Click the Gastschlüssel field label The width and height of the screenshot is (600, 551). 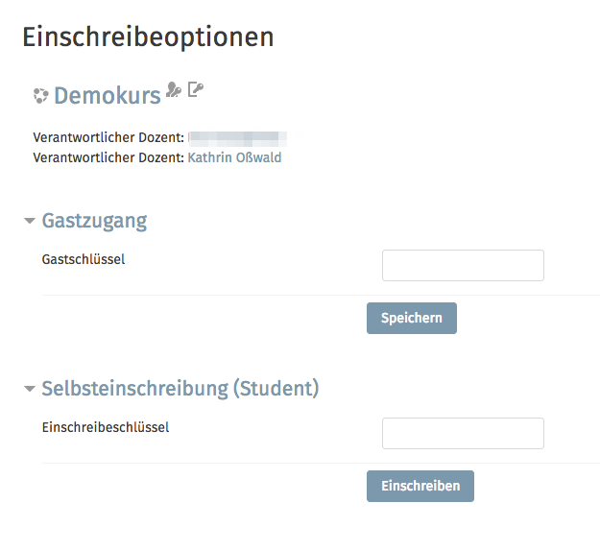tap(84, 259)
